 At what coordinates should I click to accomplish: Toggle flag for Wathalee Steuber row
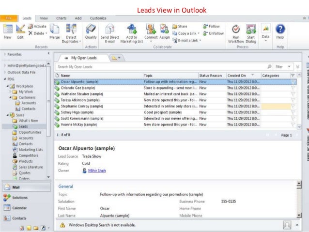pyautogui.click(x=293, y=94)
